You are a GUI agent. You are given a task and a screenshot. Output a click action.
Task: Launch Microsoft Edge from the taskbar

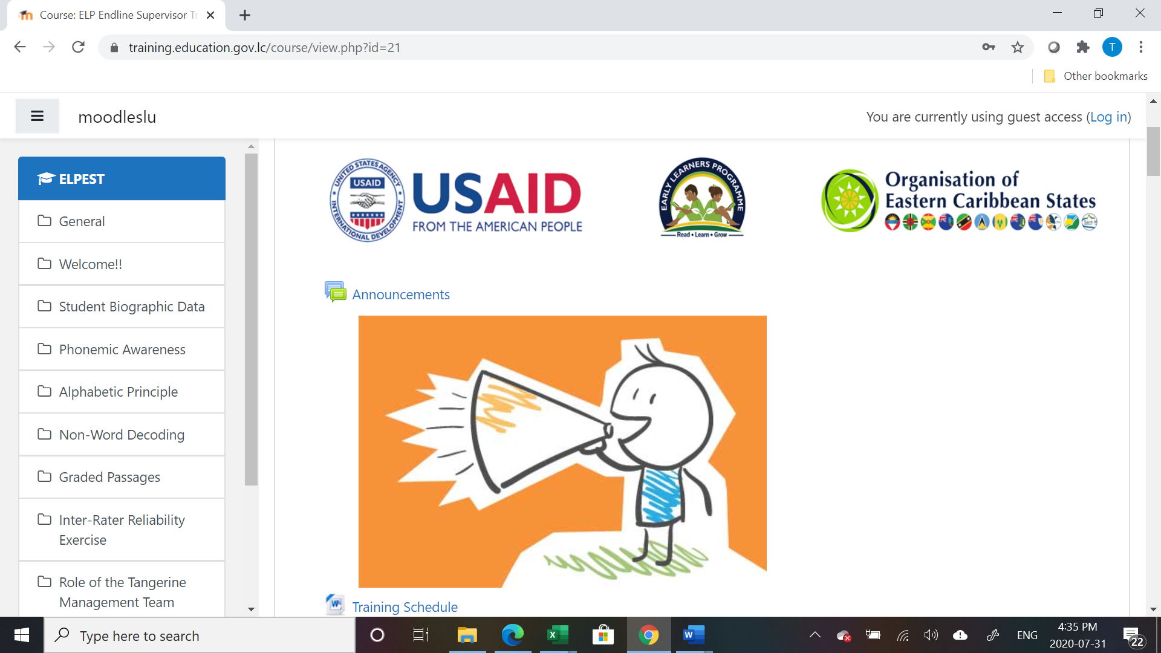click(x=512, y=635)
